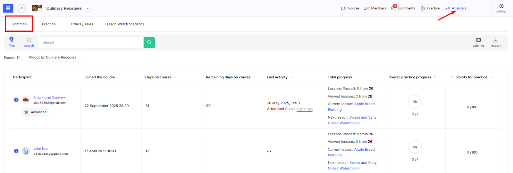Image resolution: width=513 pixels, height=173 pixels.
Task: Open the filter icon
Action: click(12, 40)
